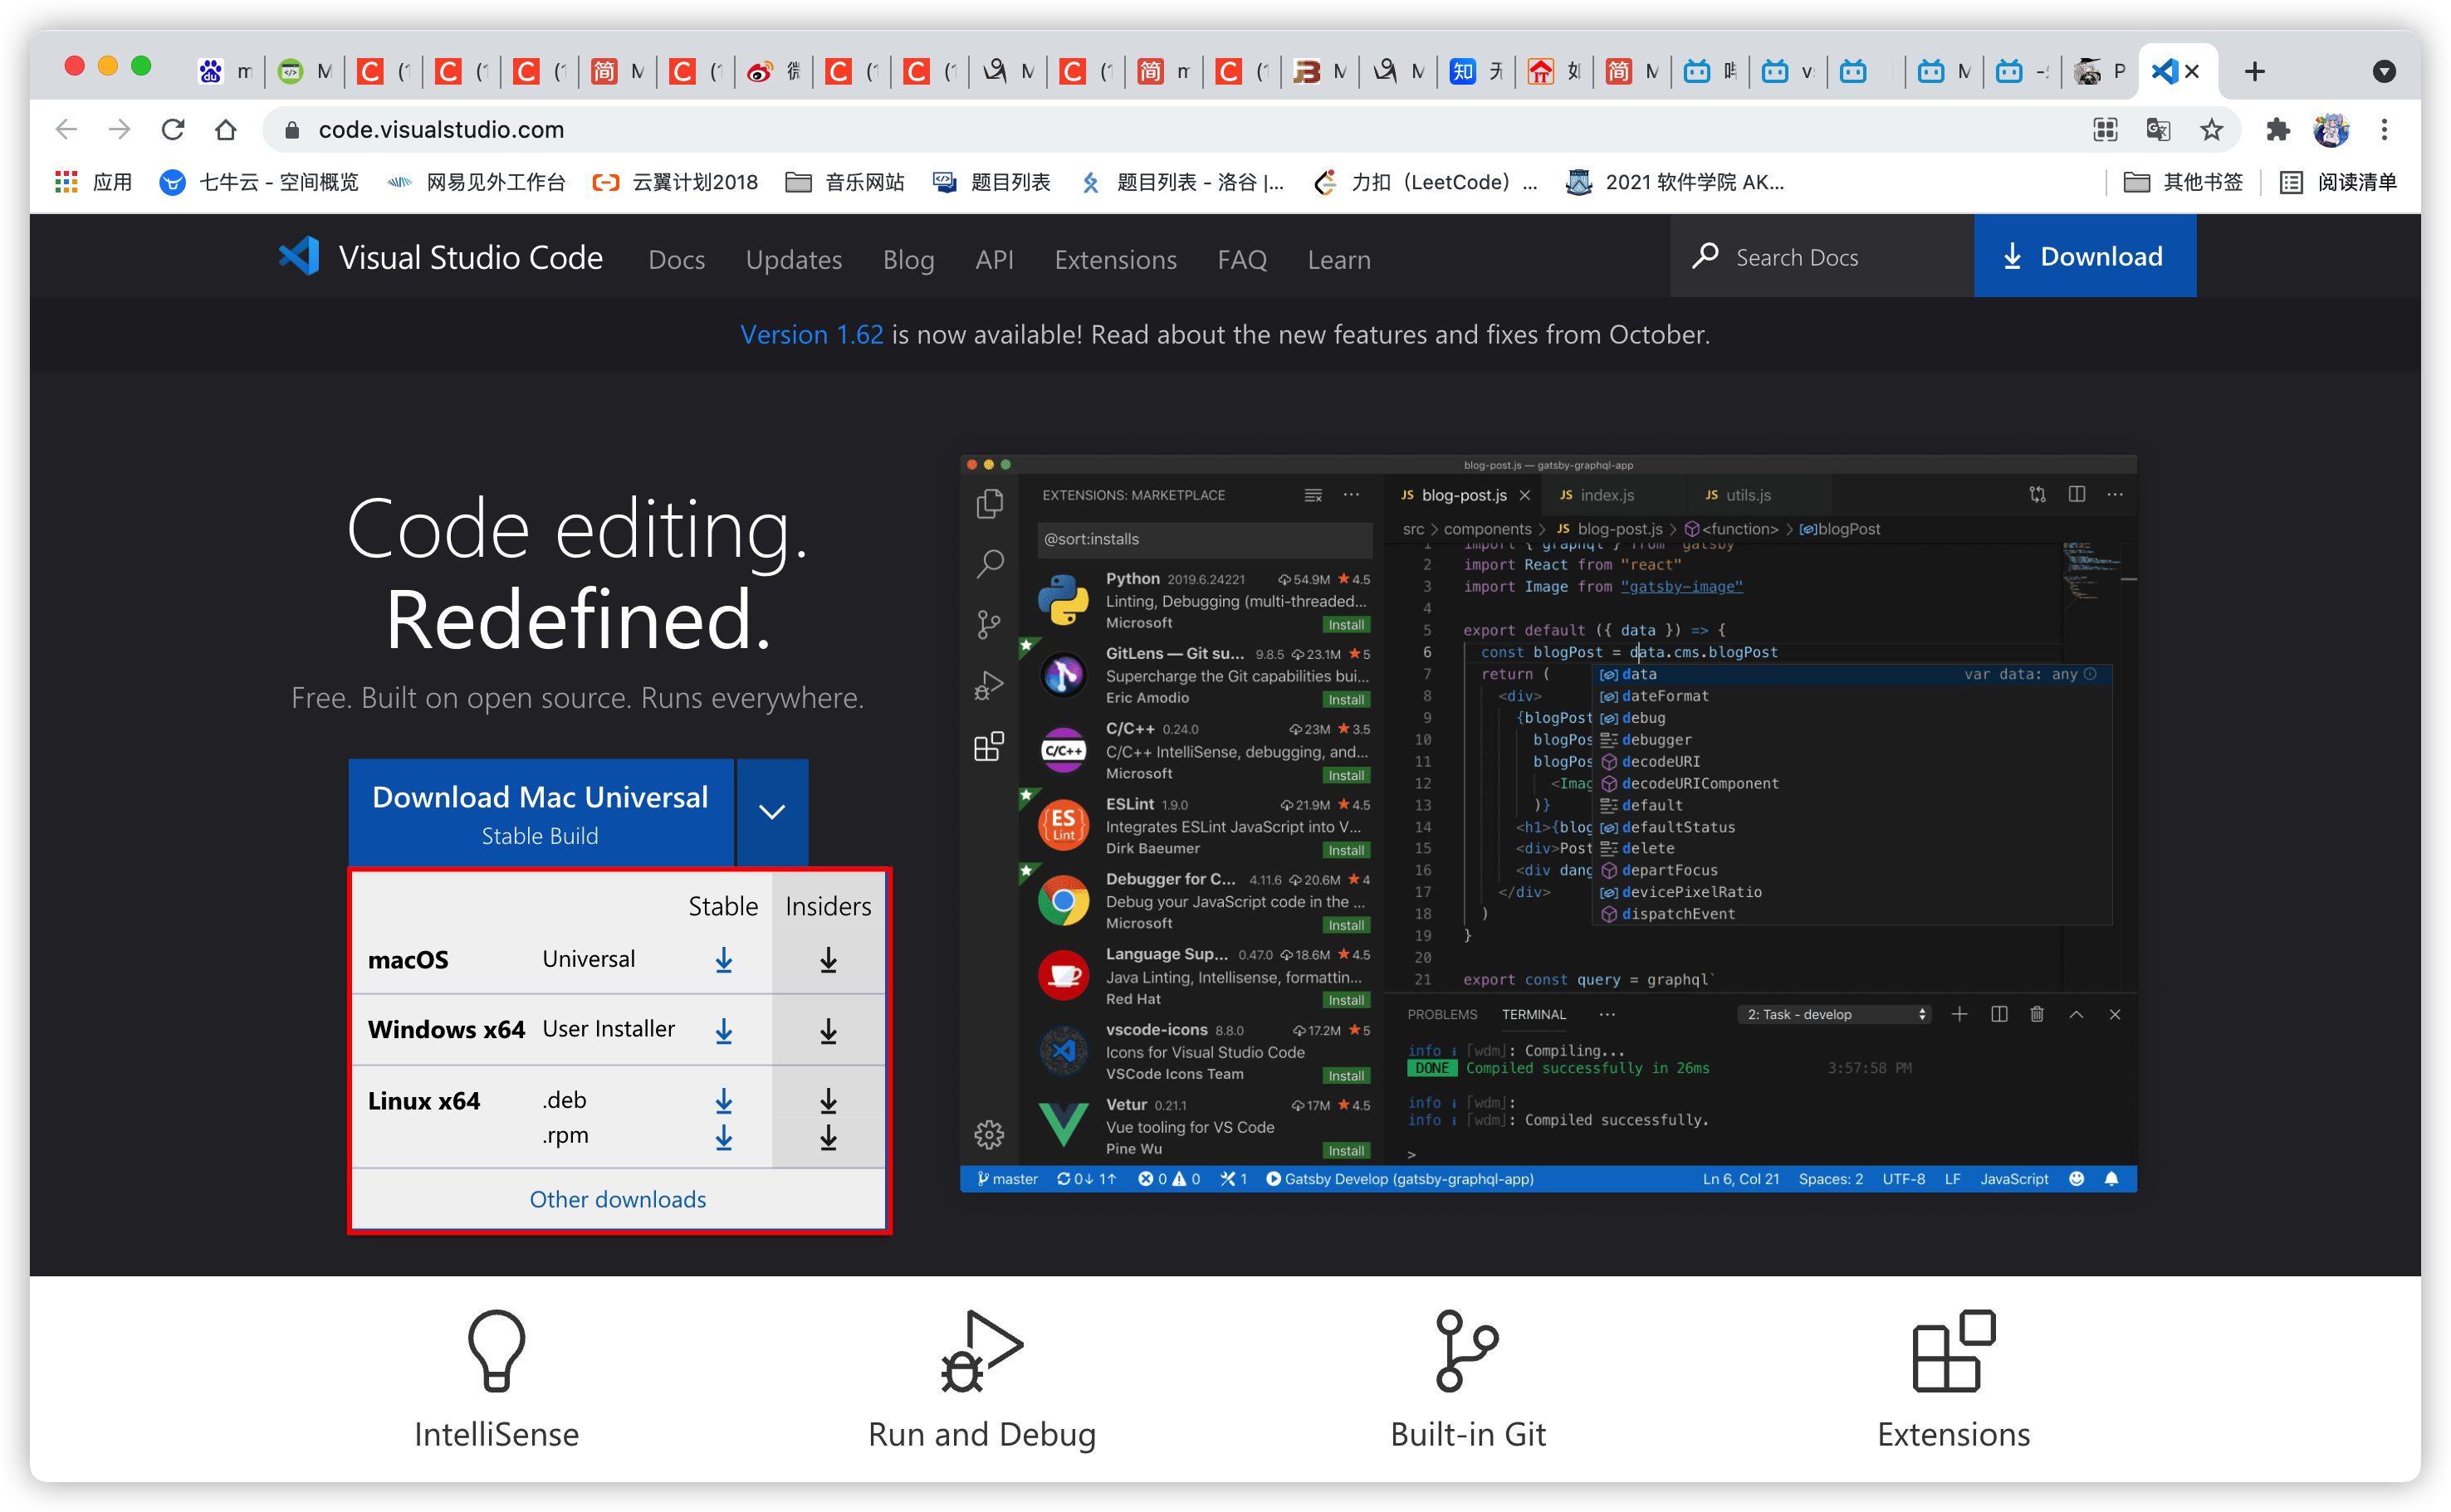
Task: Click the blue Download button in header
Action: coord(2084,256)
